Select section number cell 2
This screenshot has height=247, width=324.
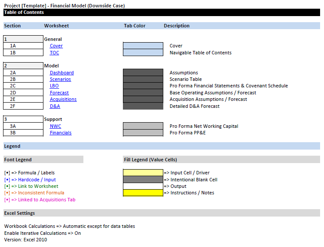click(x=23, y=66)
